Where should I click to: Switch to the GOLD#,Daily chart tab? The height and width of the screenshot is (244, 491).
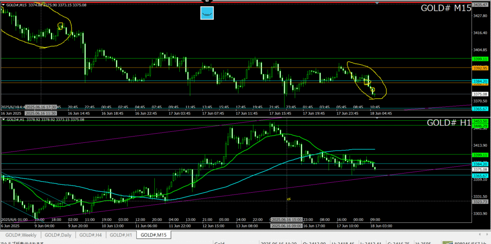tap(58, 235)
